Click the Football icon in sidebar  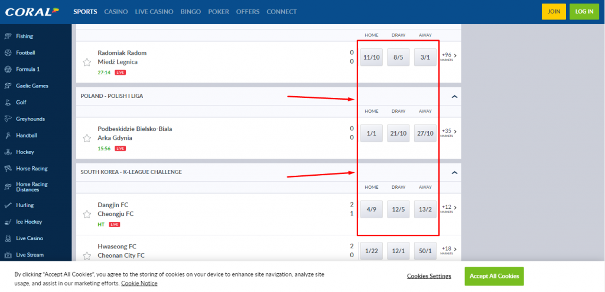(8, 53)
